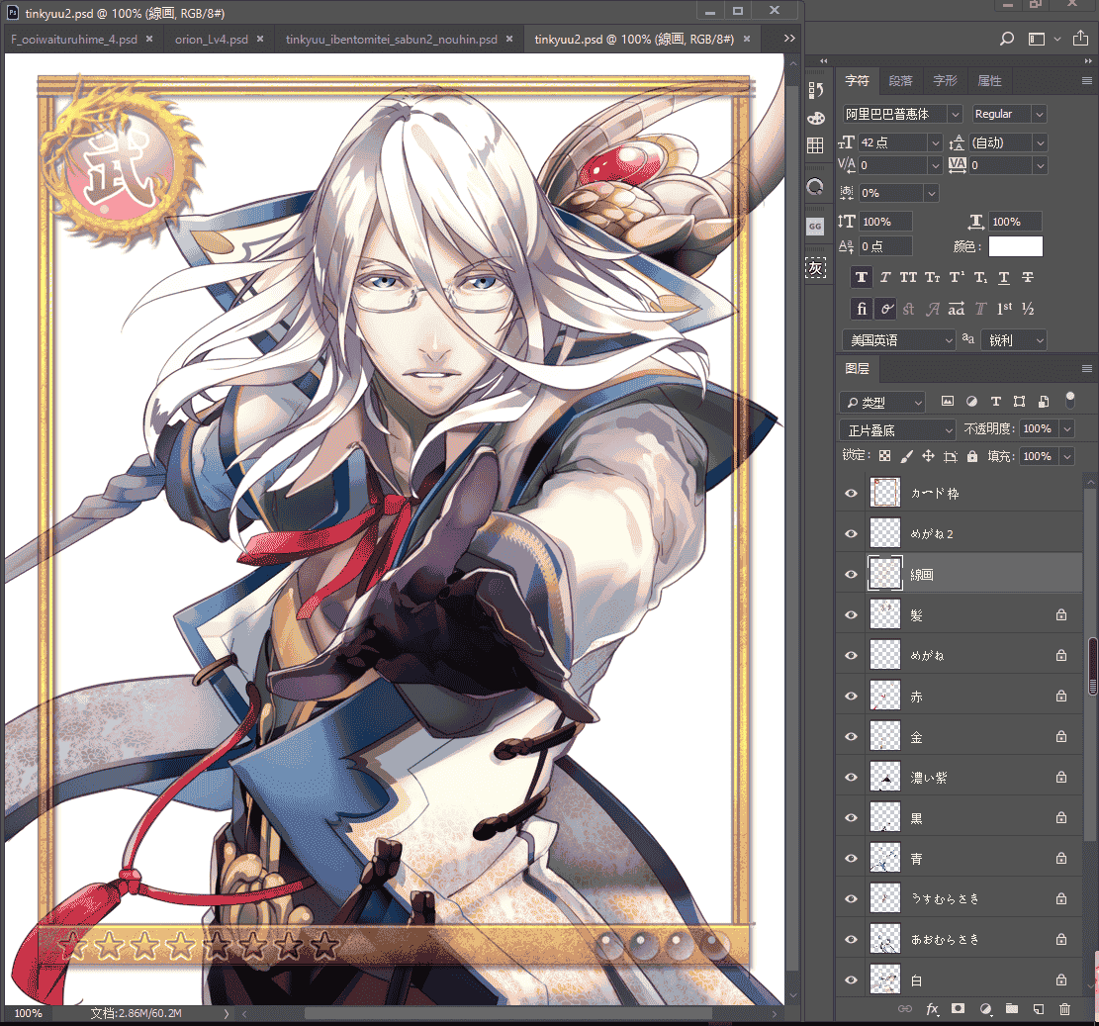Hide the めがね2 layer
This screenshot has width=1099, height=1026.
click(851, 534)
